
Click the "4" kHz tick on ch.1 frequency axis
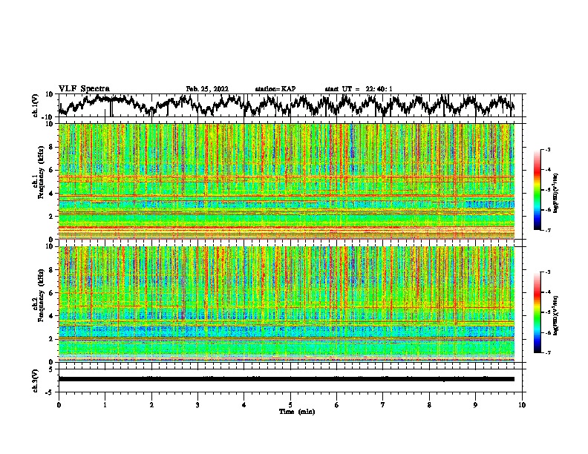pos(51,194)
